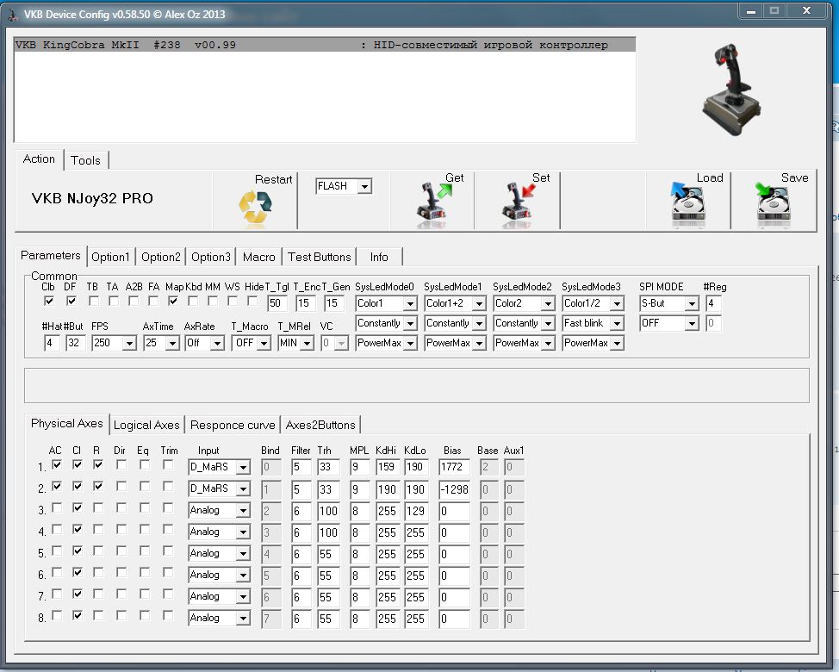839x672 pixels.
Task: Click the T_Enc value field
Action: point(305,303)
